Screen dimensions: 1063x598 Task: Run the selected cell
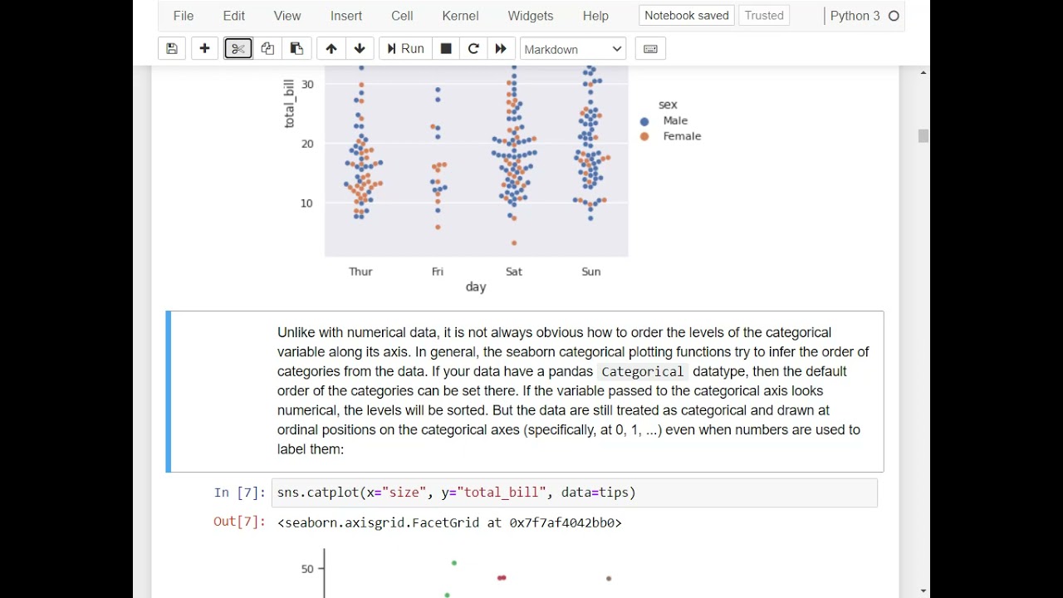point(405,49)
